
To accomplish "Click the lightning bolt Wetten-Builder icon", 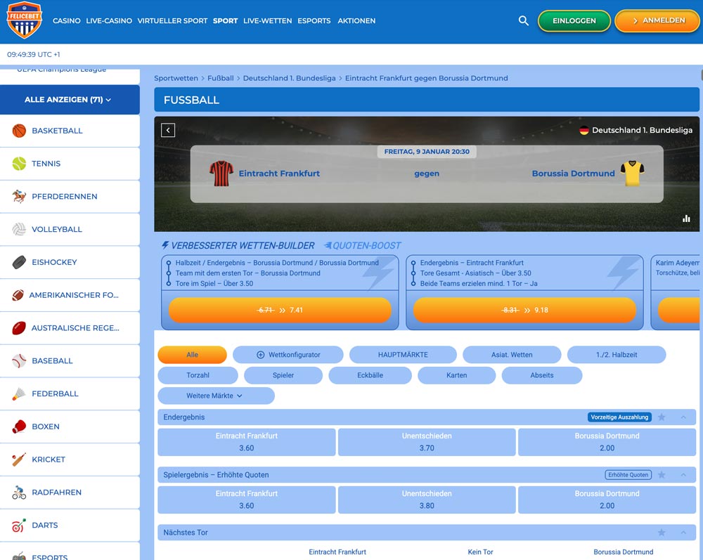I will [165, 245].
